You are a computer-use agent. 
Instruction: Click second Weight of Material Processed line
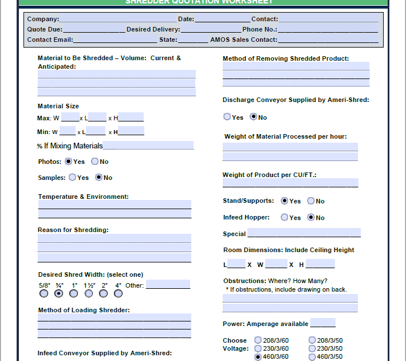[x=290, y=156]
